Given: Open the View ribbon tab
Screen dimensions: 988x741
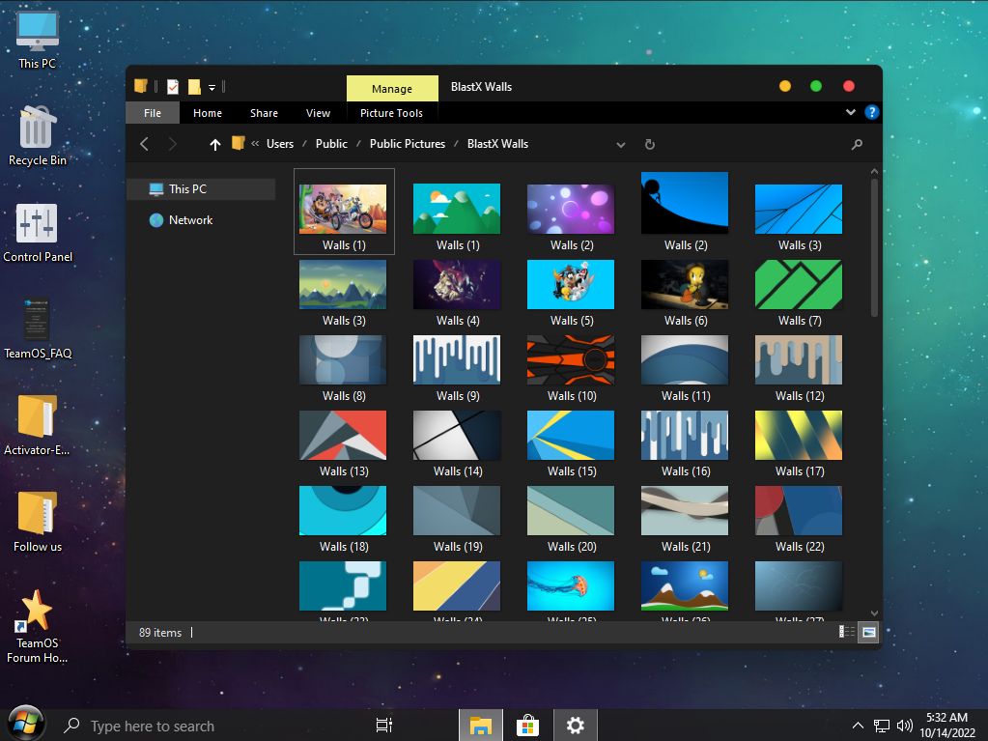Looking at the screenshot, I should (318, 113).
